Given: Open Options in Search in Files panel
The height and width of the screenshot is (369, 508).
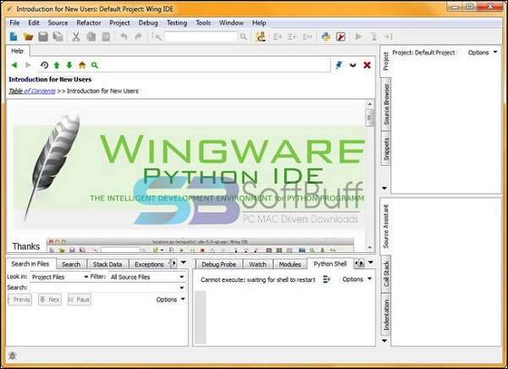Looking at the screenshot, I should click(x=170, y=300).
